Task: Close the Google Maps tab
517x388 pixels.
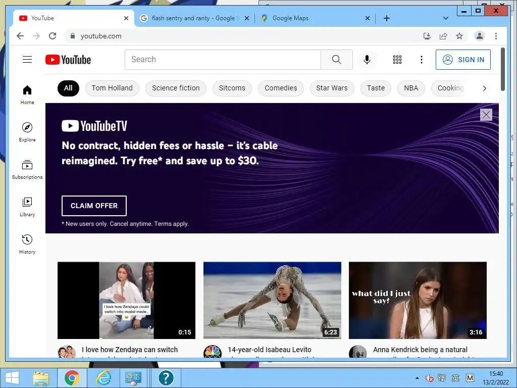Action: coord(368,18)
